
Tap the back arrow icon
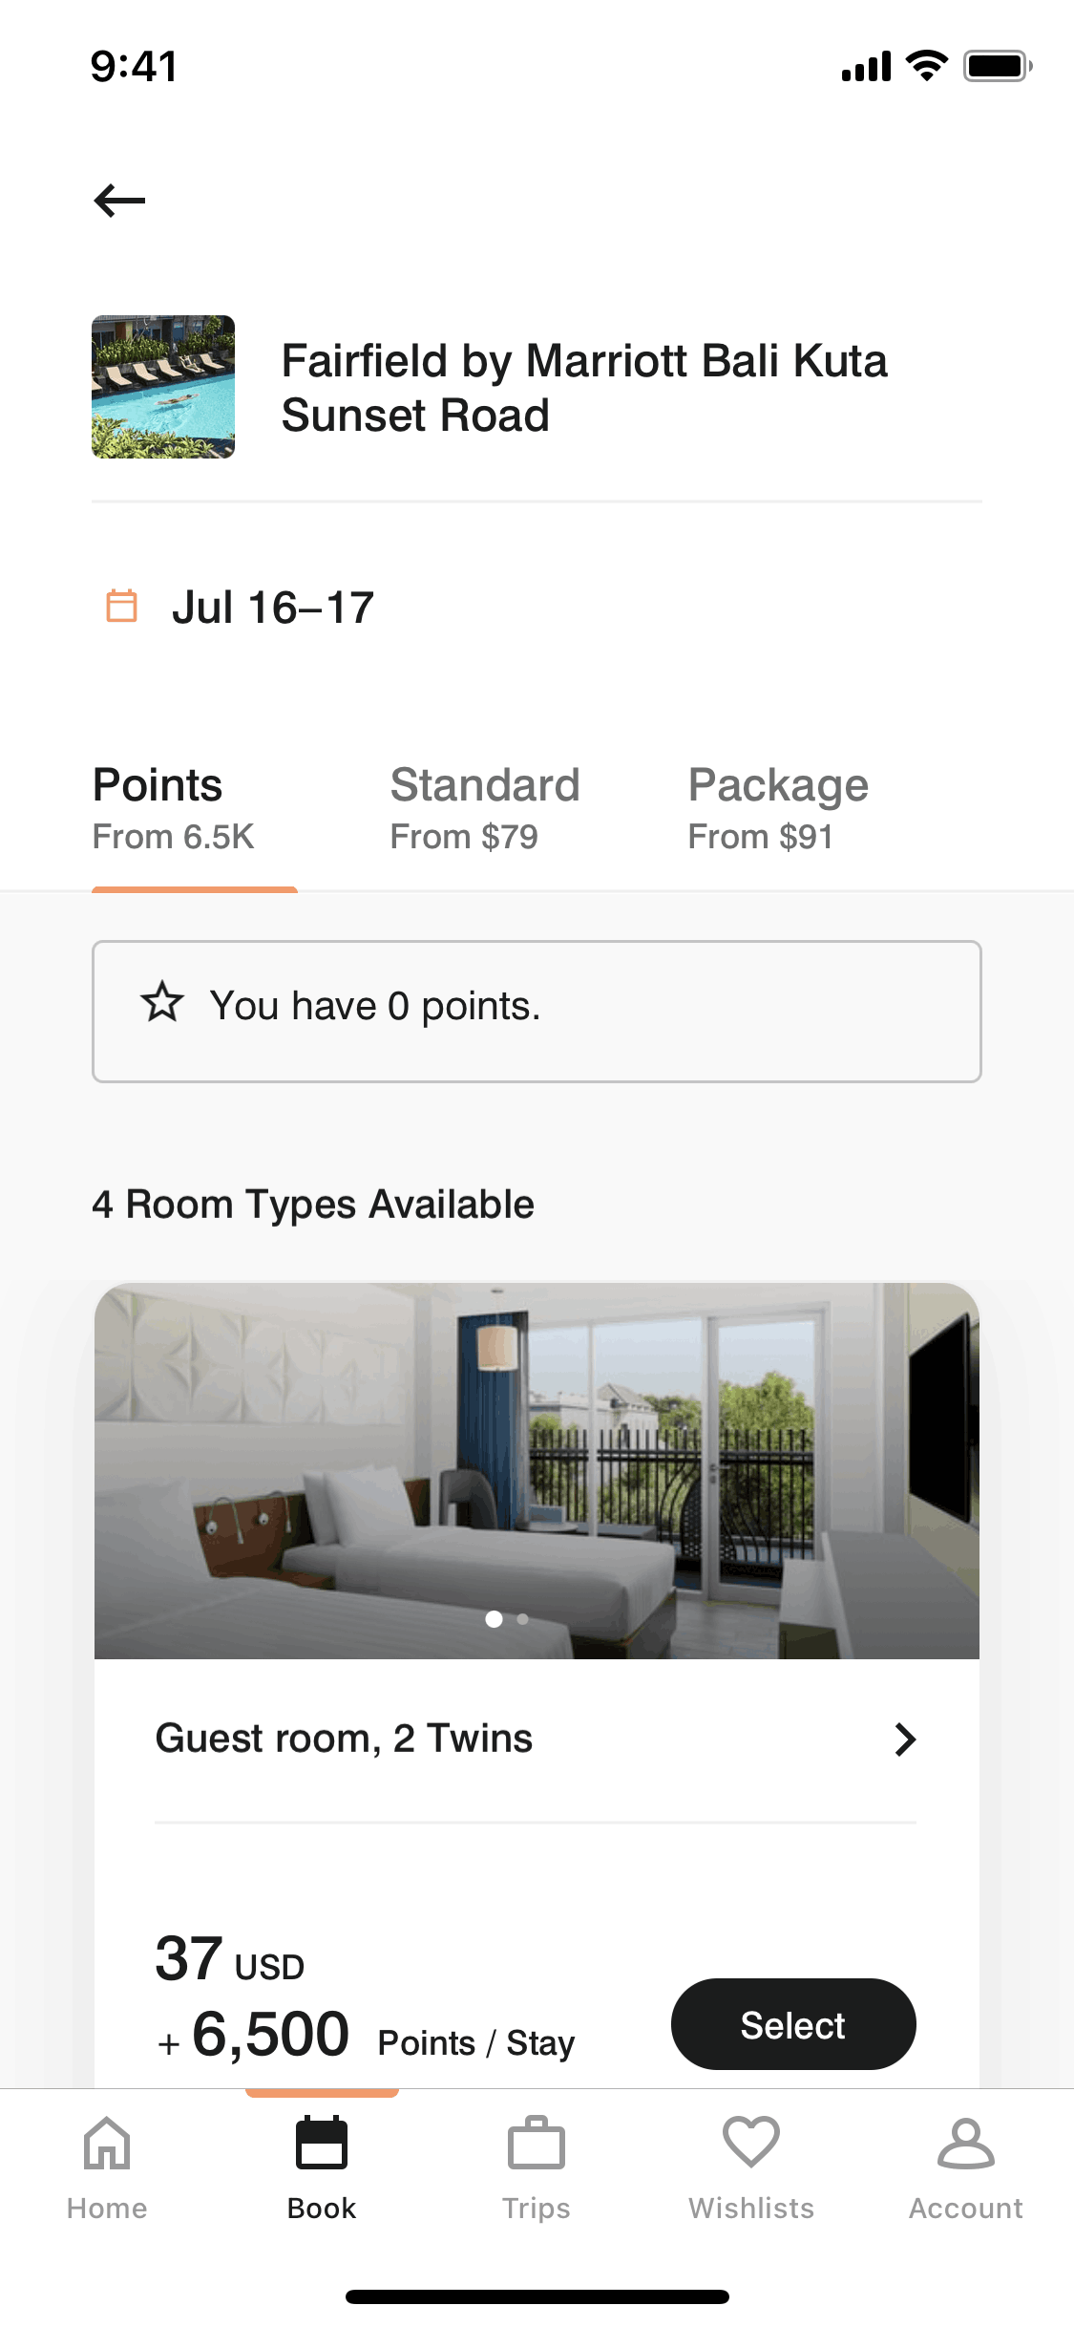coord(119,201)
